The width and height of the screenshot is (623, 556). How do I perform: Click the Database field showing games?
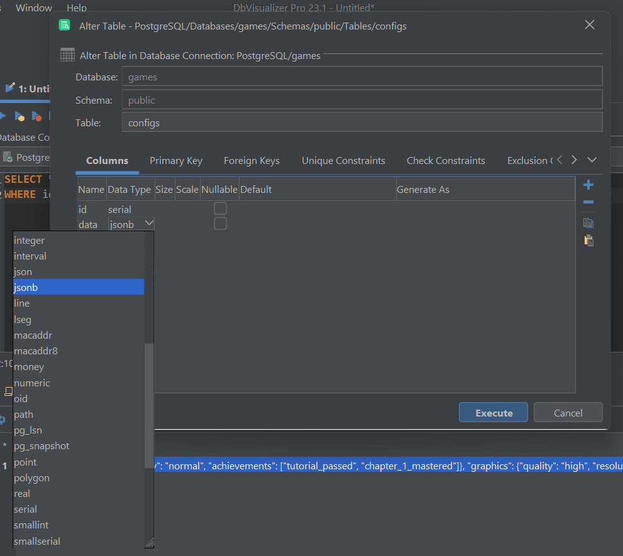[362, 76]
